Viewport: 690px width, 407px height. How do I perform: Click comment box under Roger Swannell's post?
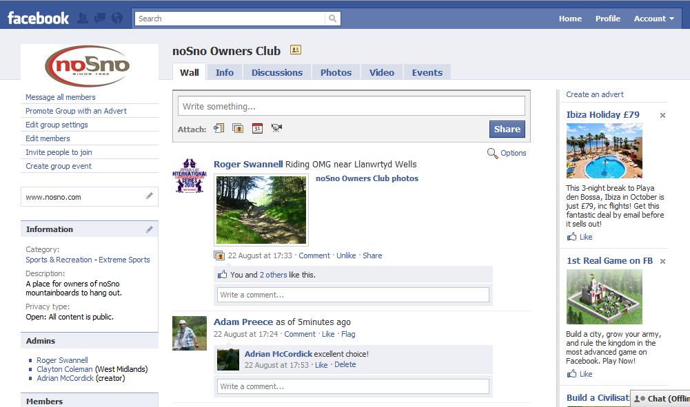pyautogui.click(x=353, y=295)
